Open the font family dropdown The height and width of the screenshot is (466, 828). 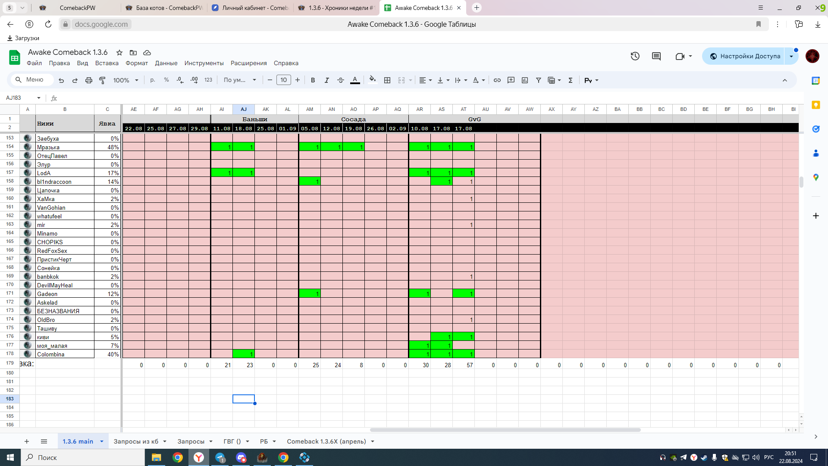pyautogui.click(x=240, y=80)
